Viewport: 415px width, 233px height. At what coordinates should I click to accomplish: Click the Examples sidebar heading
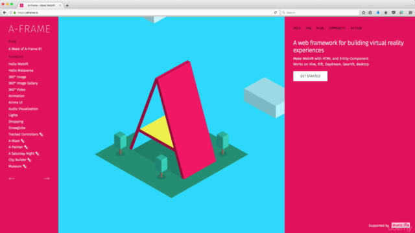click(16, 56)
